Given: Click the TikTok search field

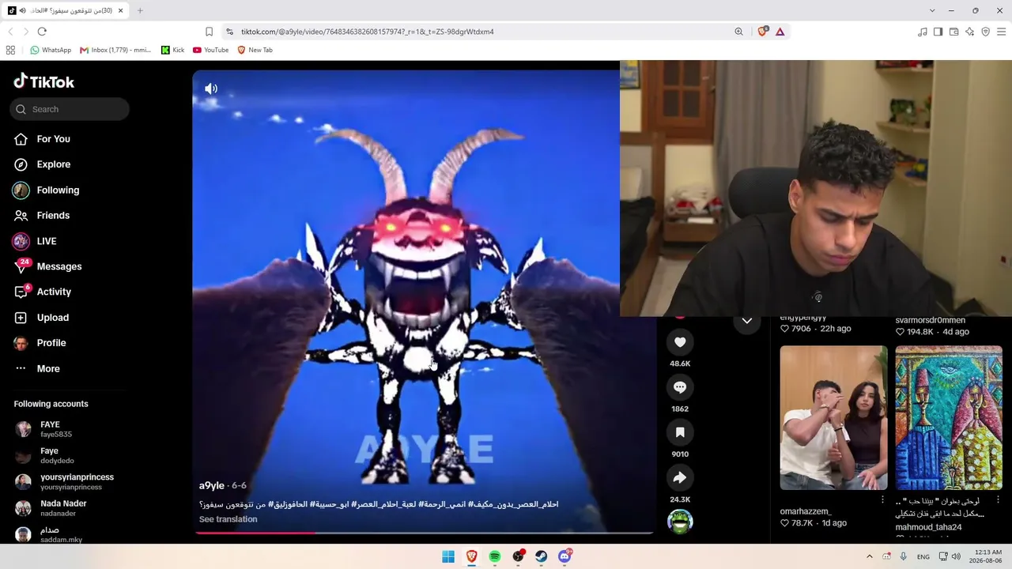Looking at the screenshot, I should pyautogui.click(x=70, y=109).
